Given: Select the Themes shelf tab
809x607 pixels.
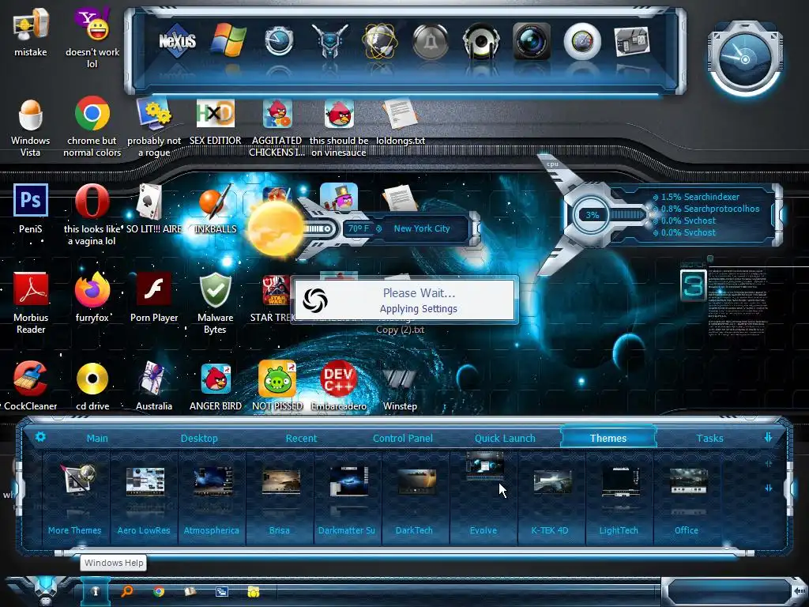Looking at the screenshot, I should pyautogui.click(x=608, y=438).
